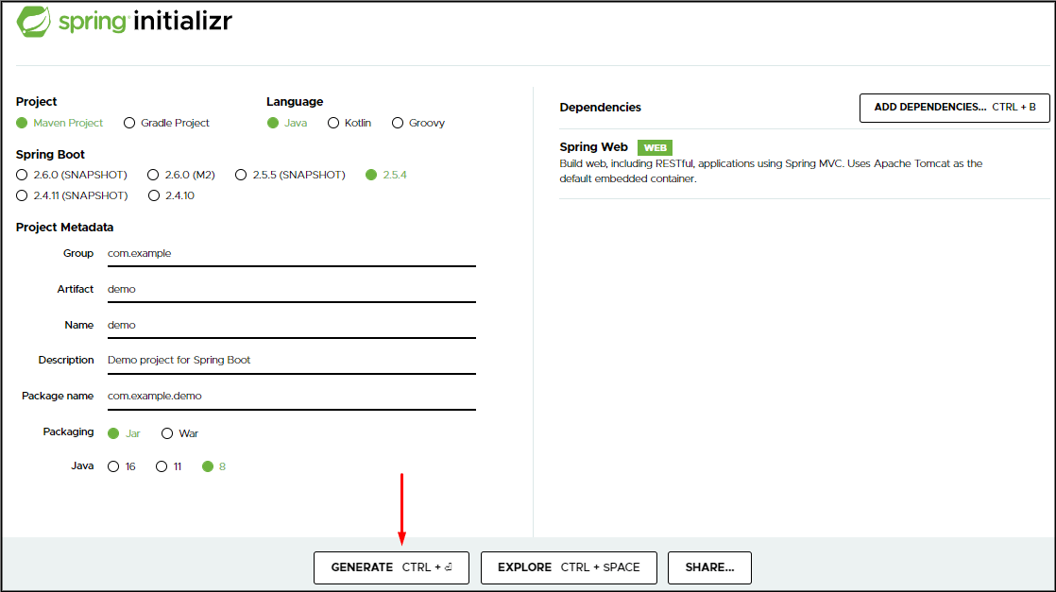Focus the Description input field

[290, 360]
